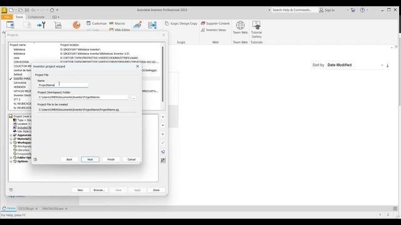Click the Project (Workspace) Folder path field
This screenshot has height=225, width=401.
pyautogui.click(x=83, y=97)
